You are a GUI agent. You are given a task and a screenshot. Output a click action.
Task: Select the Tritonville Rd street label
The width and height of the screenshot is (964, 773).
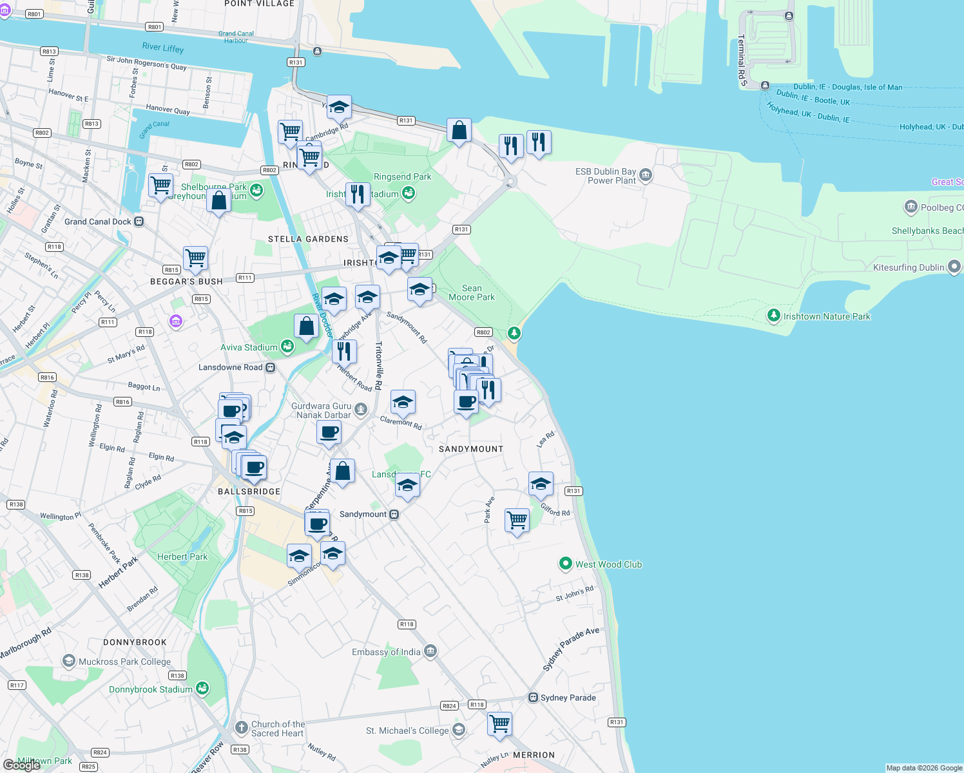[x=379, y=365]
